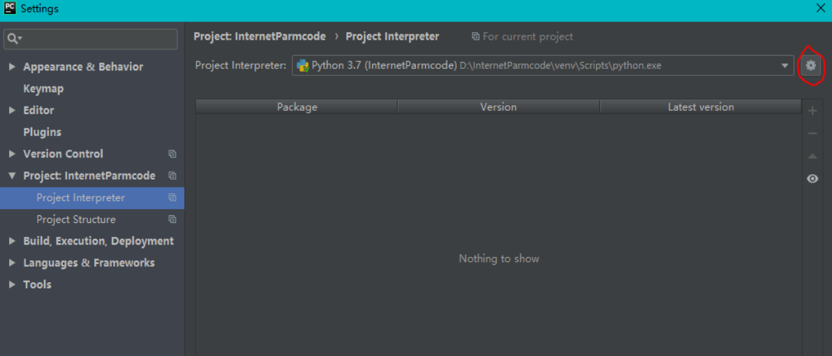Viewport: 832px width, 356px height.
Task: Click the search magnifier icon in settings
Action: 15,38
